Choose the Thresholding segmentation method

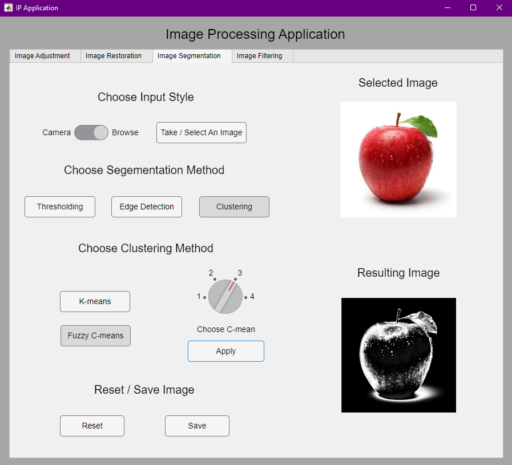(59, 207)
